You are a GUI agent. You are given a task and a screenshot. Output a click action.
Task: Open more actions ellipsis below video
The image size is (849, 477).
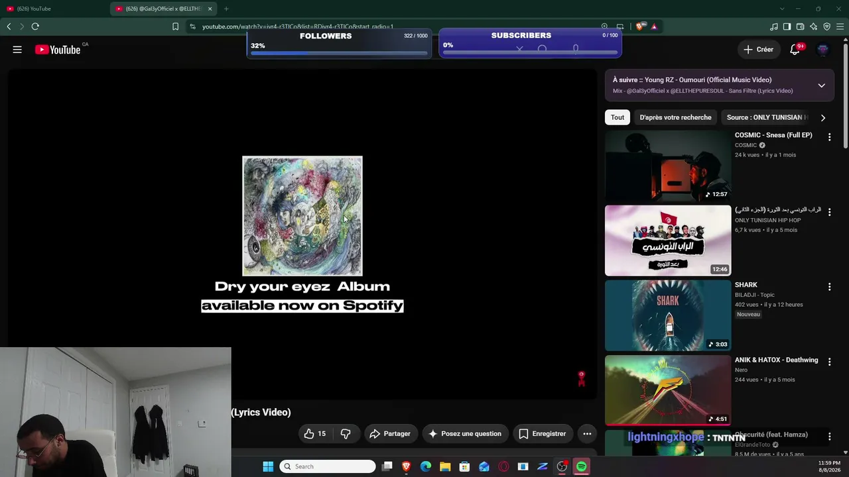[x=587, y=434]
